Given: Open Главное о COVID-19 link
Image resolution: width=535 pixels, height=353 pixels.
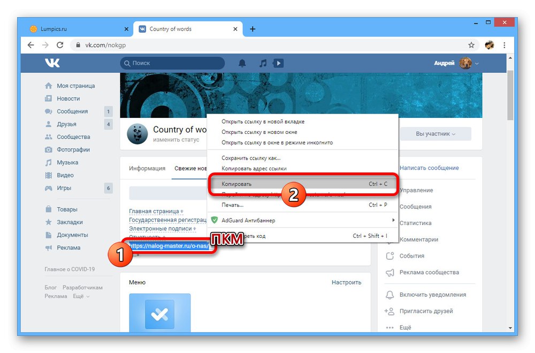Looking at the screenshot, I should [70, 269].
